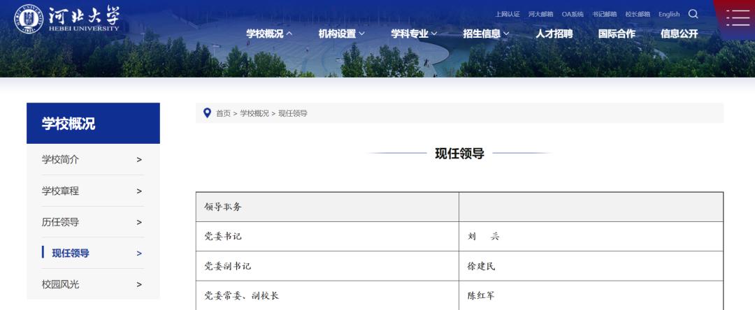755x310 pixels.
Task: Click the 党委常委、副校长 table cell
Action: click(327, 295)
